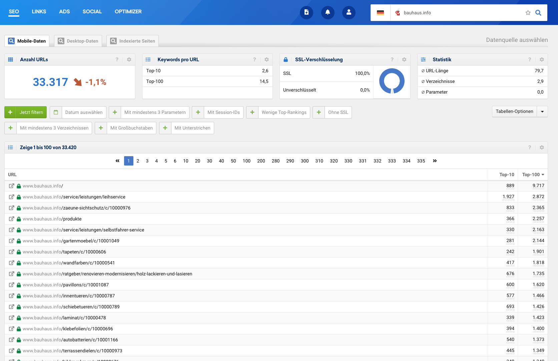This screenshot has width=558, height=361.
Task: Open external link icon for leihservice row
Action: 11,197
